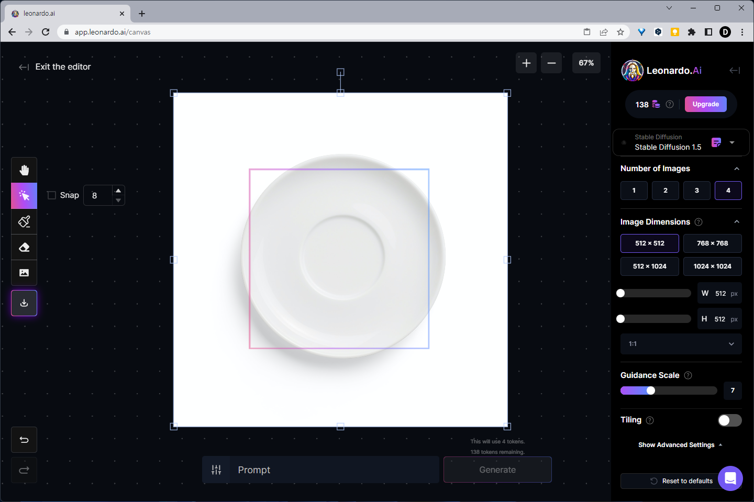Select the Pan hand tool
Image resolution: width=754 pixels, height=502 pixels.
[24, 170]
